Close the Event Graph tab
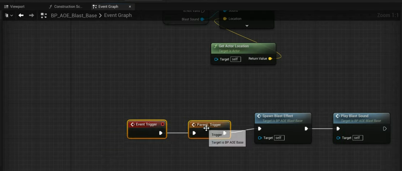This screenshot has width=402, height=171. pos(130,7)
